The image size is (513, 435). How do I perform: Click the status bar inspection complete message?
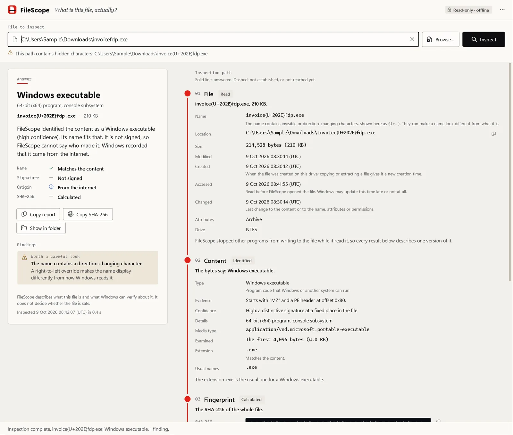tap(88, 429)
